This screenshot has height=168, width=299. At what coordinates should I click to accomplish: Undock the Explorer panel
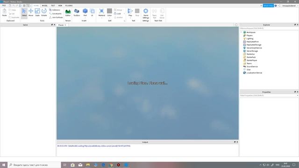[295, 25]
